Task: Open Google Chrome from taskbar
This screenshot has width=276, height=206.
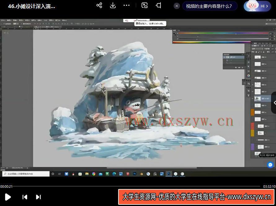Action: click(x=94, y=174)
